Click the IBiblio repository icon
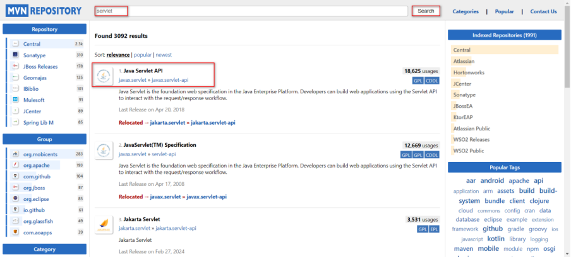571x257 pixels. pos(15,89)
